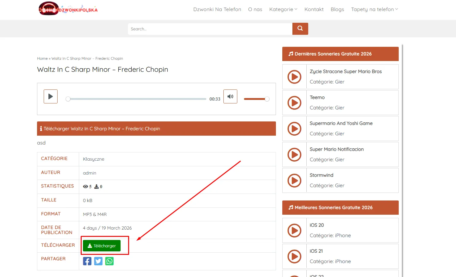
Task: Click the author name admin
Action: tap(90, 173)
